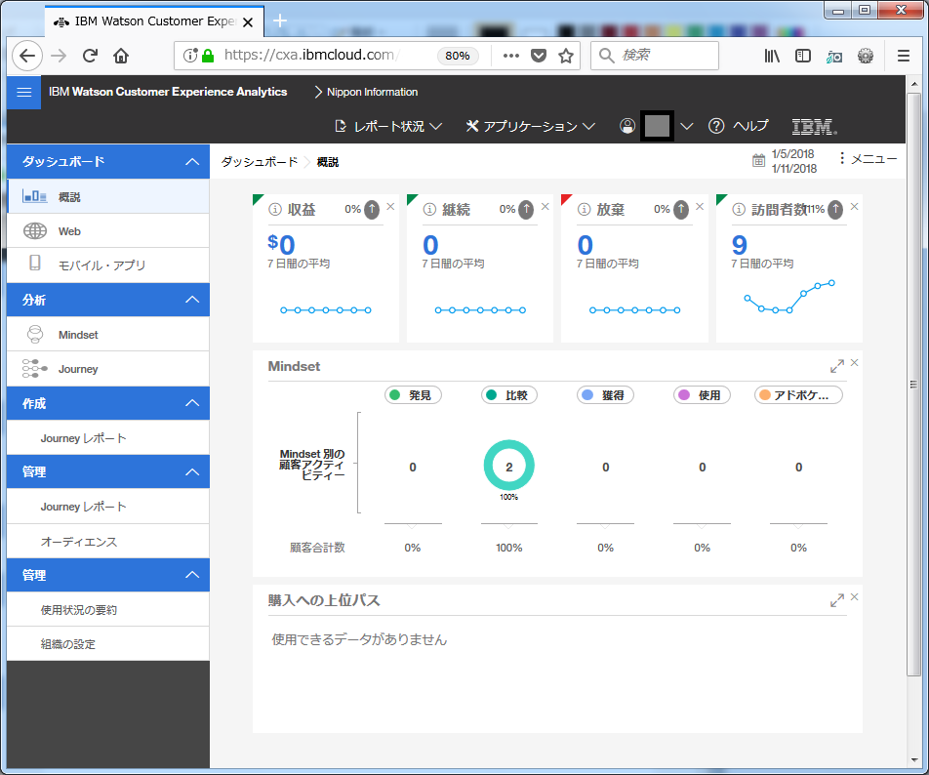Open Journey レポート under 作成
Viewport: 929px width, 775px height.
pyautogui.click(x=107, y=438)
